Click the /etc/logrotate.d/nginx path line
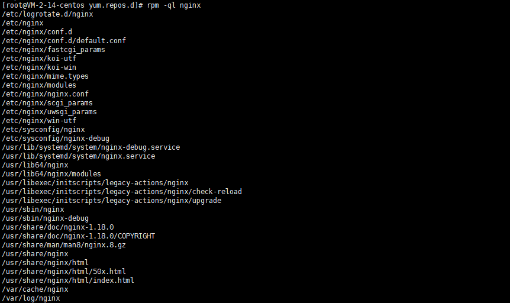The image size is (510, 303). click(x=47, y=14)
